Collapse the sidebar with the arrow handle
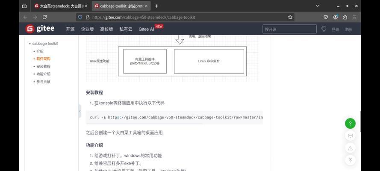The height and width of the screenshot is (171, 380). click(x=80, y=112)
